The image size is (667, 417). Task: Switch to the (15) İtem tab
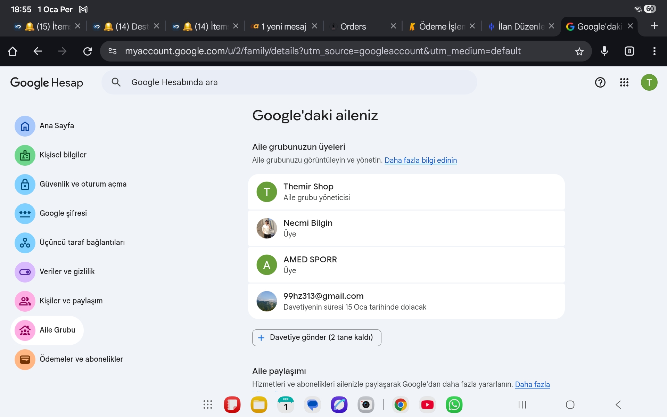click(x=47, y=26)
